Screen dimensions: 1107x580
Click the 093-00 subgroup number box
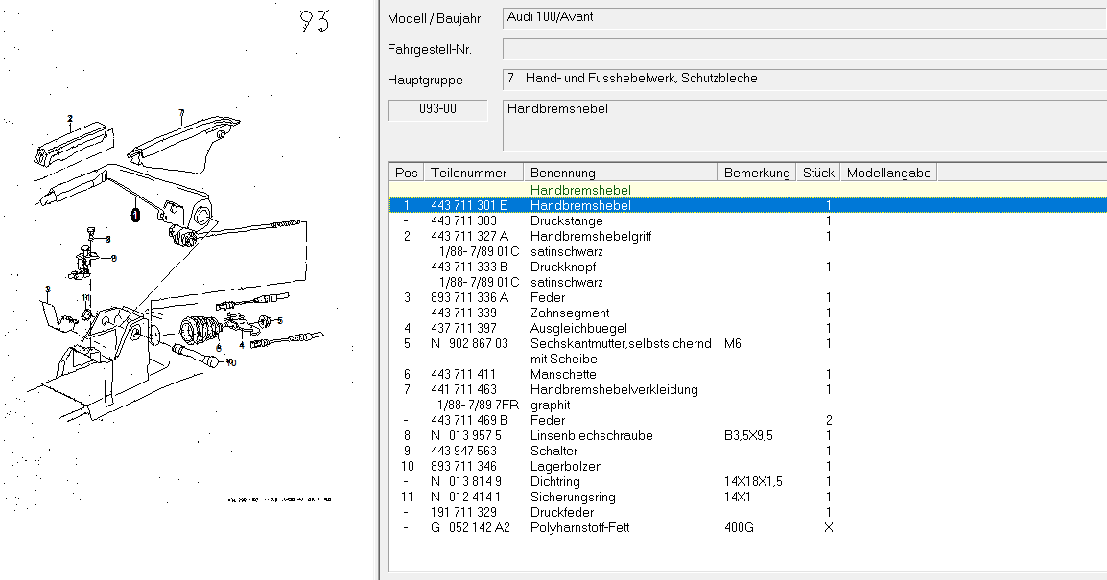tap(437, 109)
